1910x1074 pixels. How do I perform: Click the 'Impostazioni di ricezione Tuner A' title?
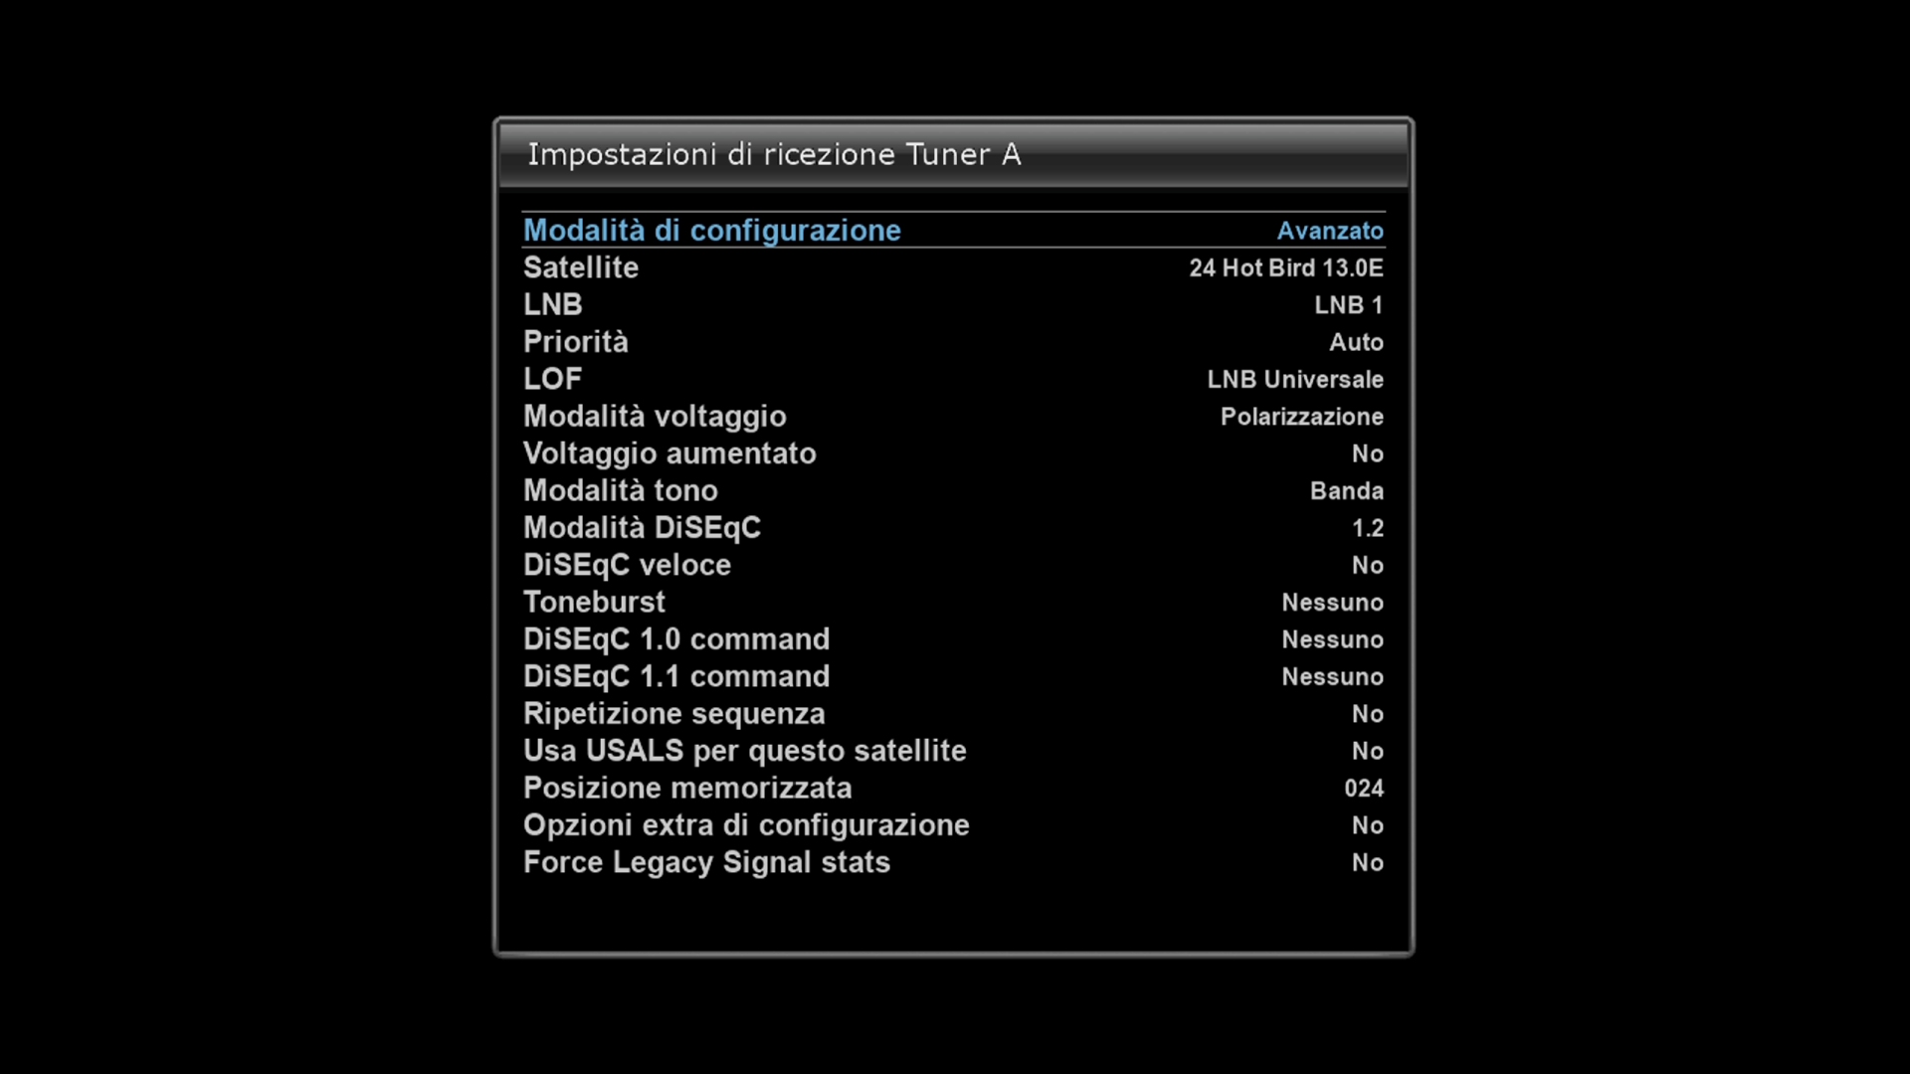[774, 154]
